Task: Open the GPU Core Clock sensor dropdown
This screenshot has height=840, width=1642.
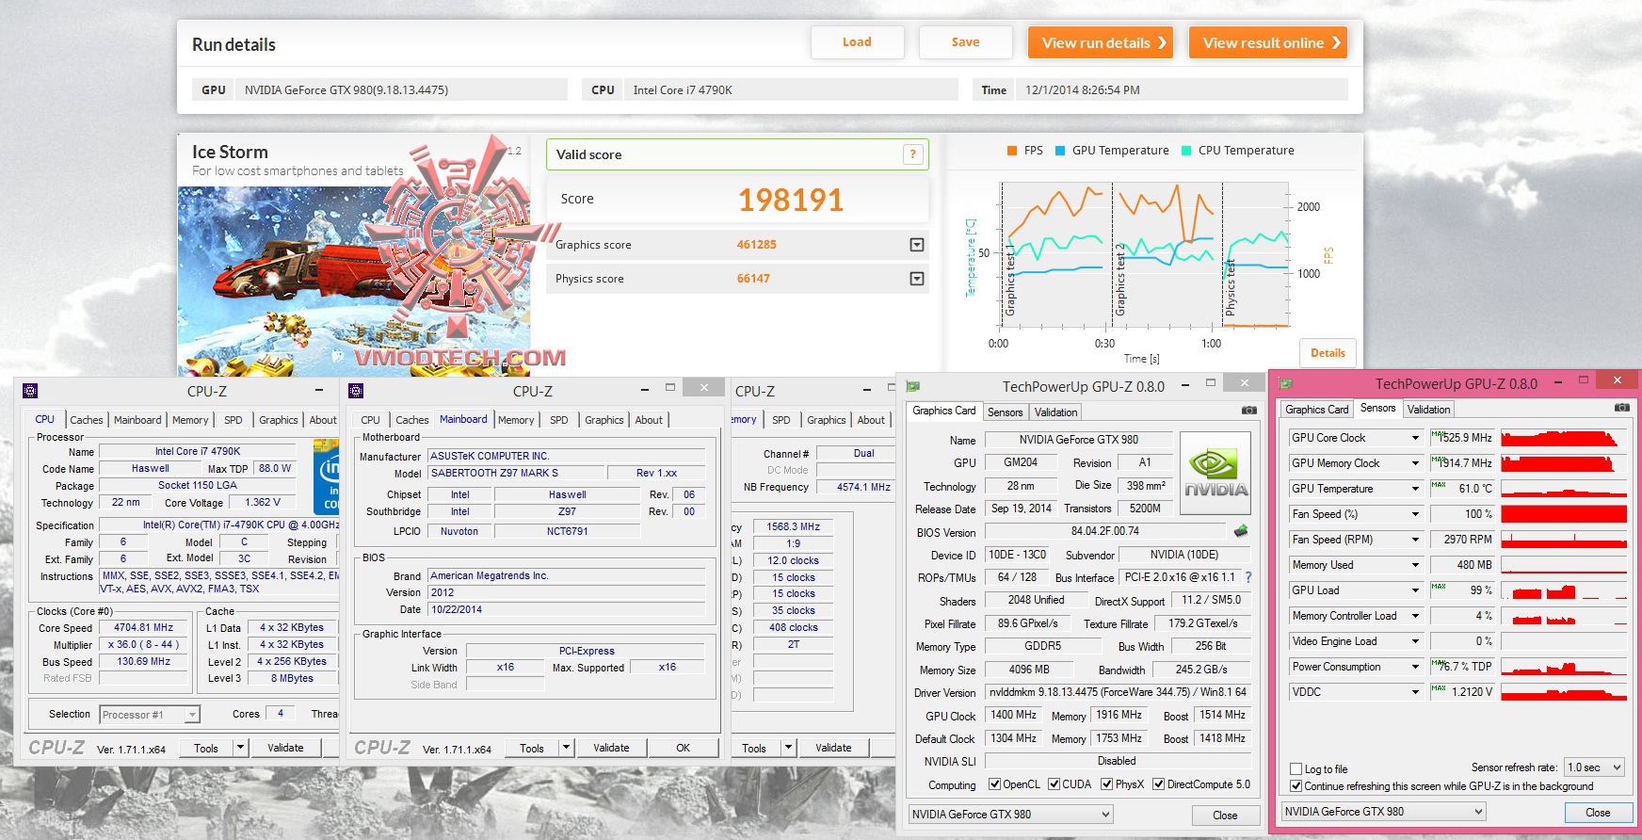Action: tap(1415, 438)
